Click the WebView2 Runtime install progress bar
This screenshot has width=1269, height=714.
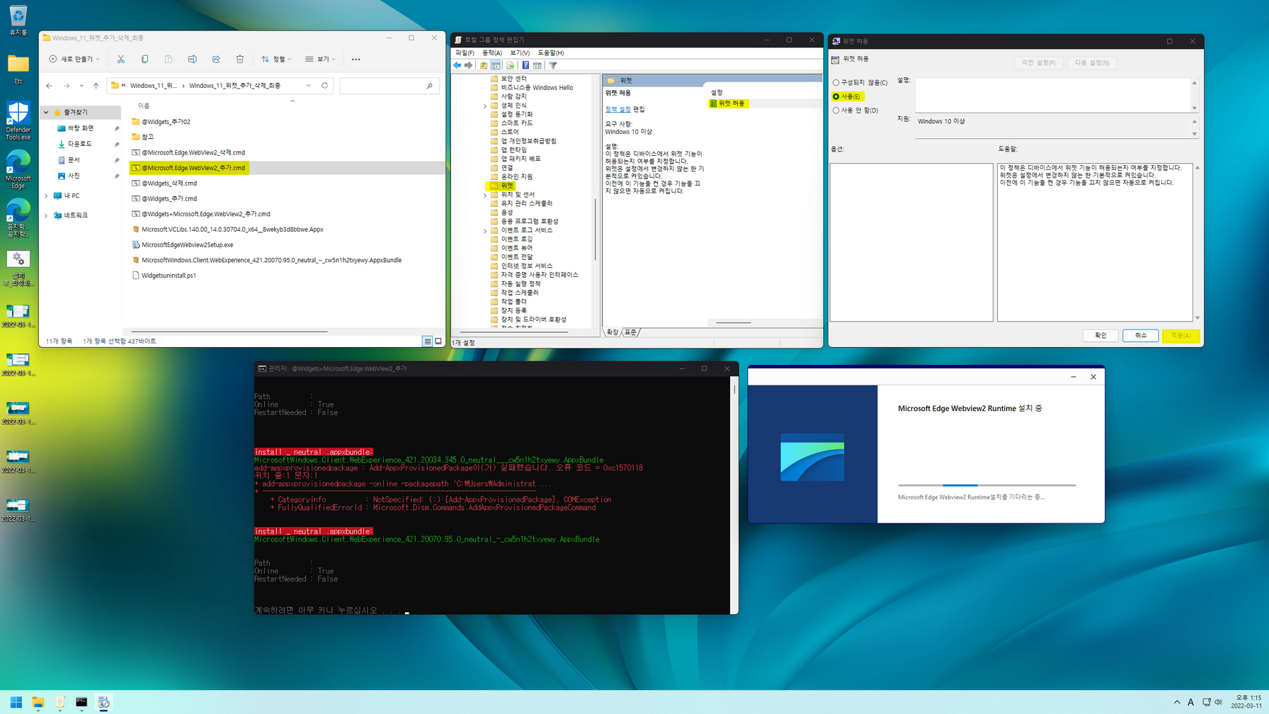(x=986, y=485)
